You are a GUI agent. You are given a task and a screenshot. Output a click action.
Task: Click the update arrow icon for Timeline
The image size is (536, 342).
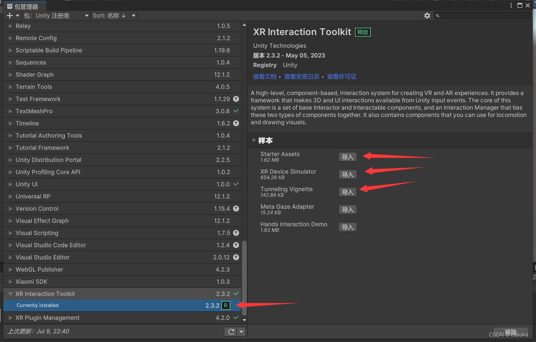click(x=236, y=123)
